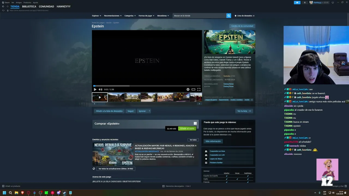This screenshot has width=349, height=196.
Task: Focus the 'Buscar en la tienda' field
Action: pos(200,16)
